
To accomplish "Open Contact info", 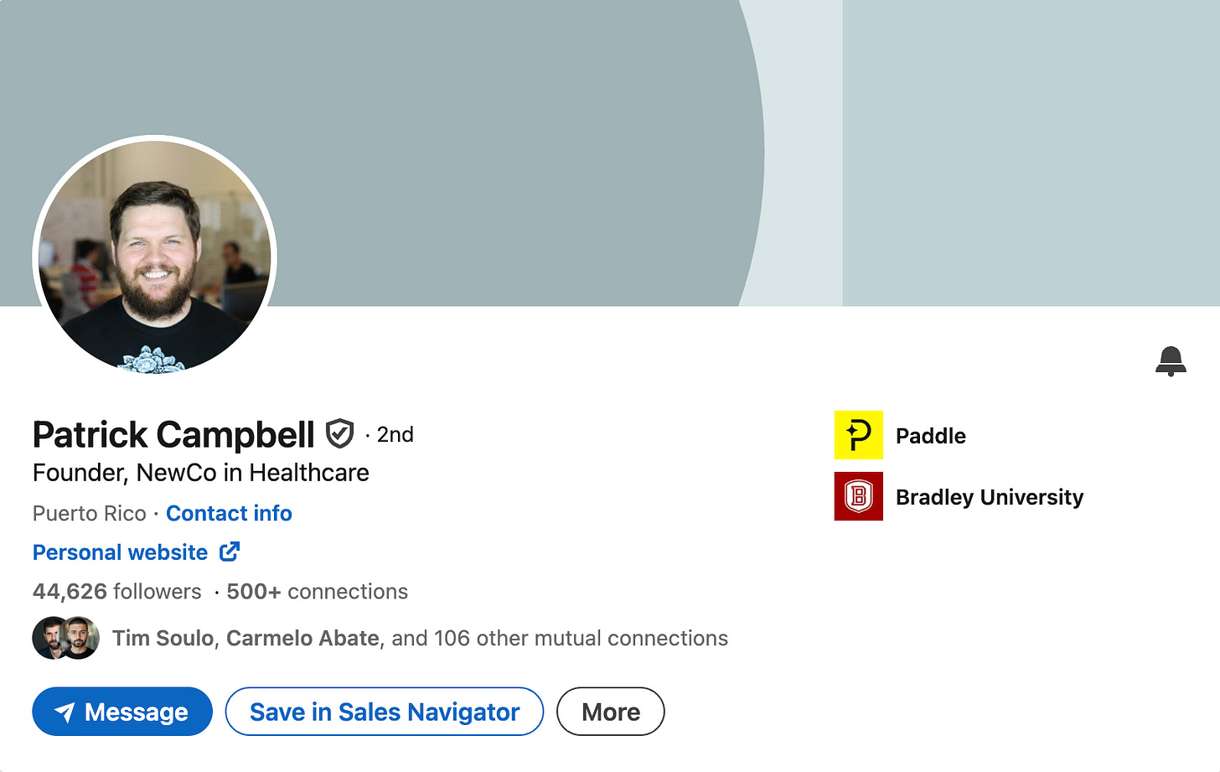I will click(229, 513).
